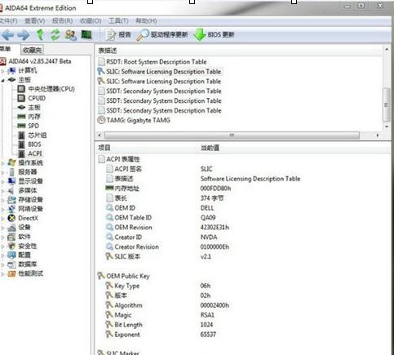
Task: Expand the 计算机 computer tree node
Action: pyautogui.click(x=2, y=71)
